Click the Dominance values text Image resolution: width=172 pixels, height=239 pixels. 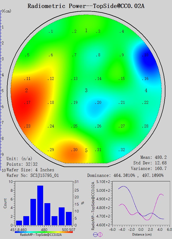pyautogui.click(x=125, y=176)
